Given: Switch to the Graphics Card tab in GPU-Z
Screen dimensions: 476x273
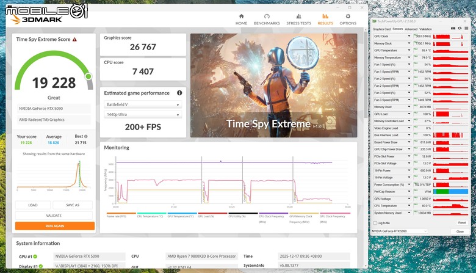Looking at the screenshot, I should click(x=381, y=29).
